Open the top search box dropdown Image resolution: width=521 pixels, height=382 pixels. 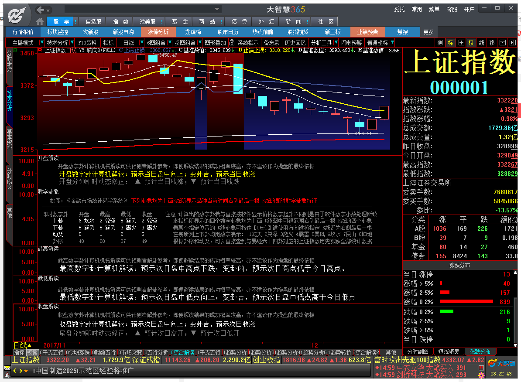(x=217, y=9)
